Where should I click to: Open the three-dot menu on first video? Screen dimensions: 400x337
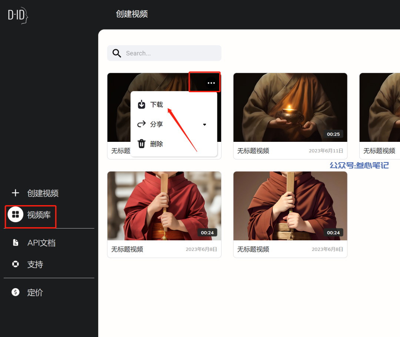211,83
